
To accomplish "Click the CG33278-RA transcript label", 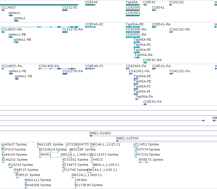I will tap(72, 30).
